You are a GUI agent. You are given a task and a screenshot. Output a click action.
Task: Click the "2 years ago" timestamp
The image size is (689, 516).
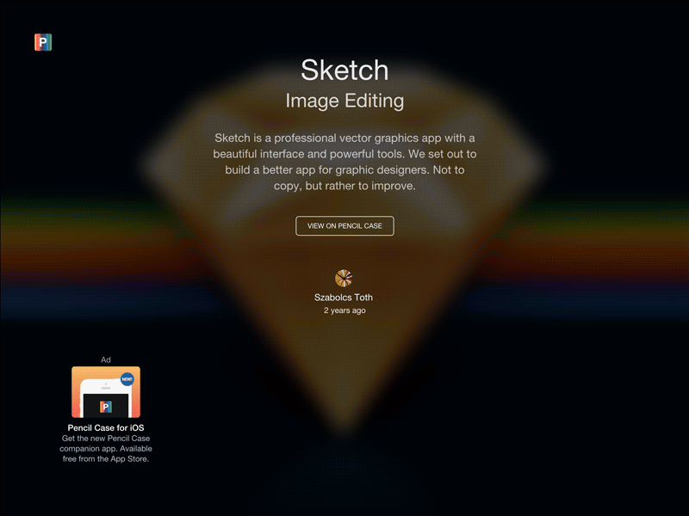coord(344,310)
